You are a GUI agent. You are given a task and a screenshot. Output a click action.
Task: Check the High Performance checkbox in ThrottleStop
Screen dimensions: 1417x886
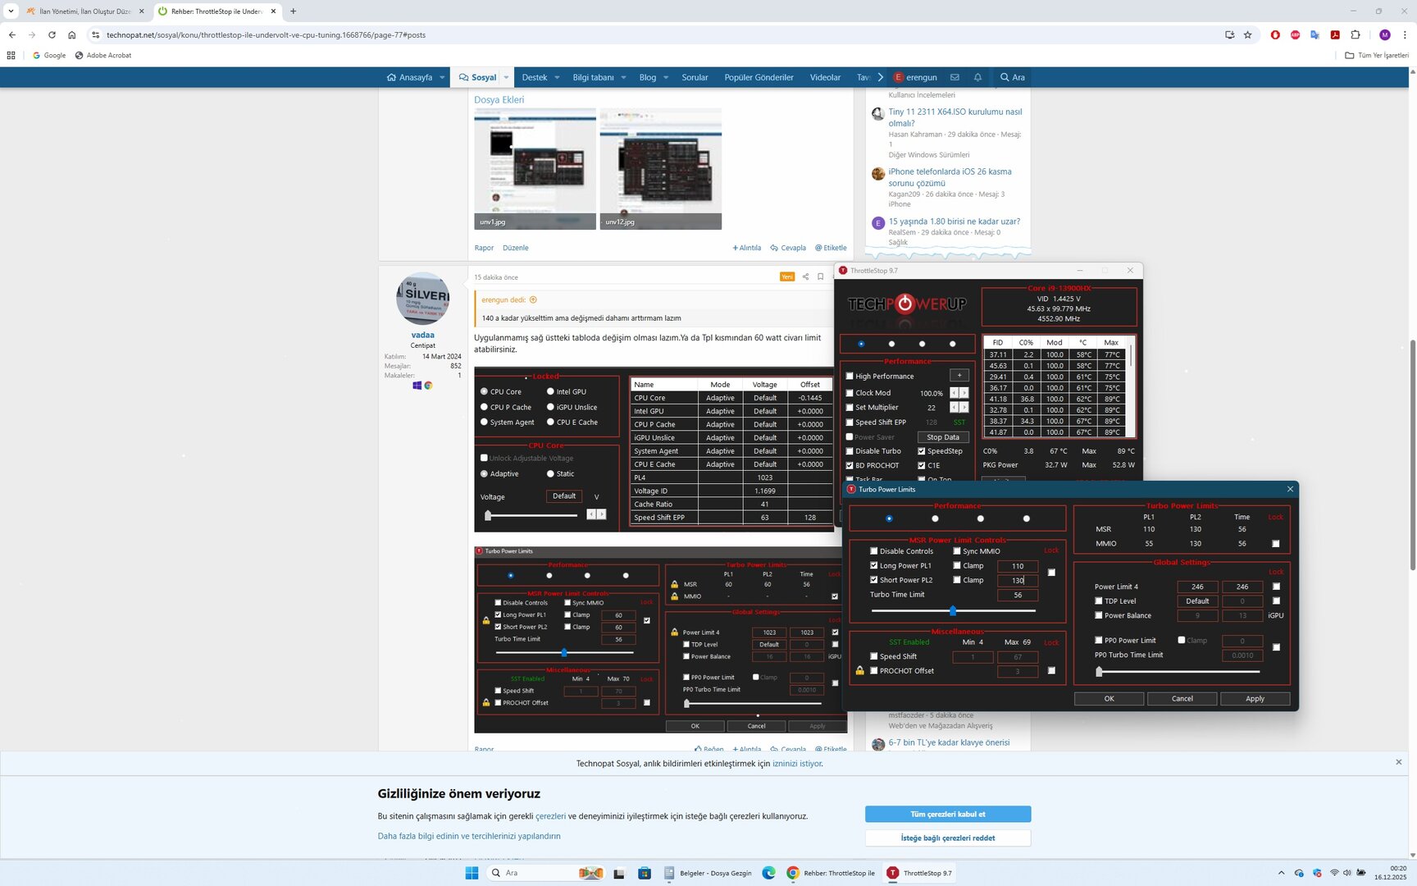(850, 377)
